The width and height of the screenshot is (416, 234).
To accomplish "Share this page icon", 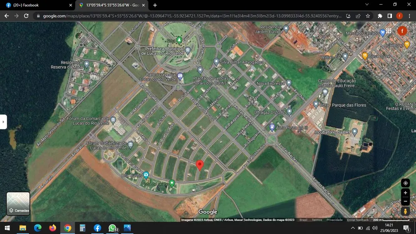I will coord(358,16).
